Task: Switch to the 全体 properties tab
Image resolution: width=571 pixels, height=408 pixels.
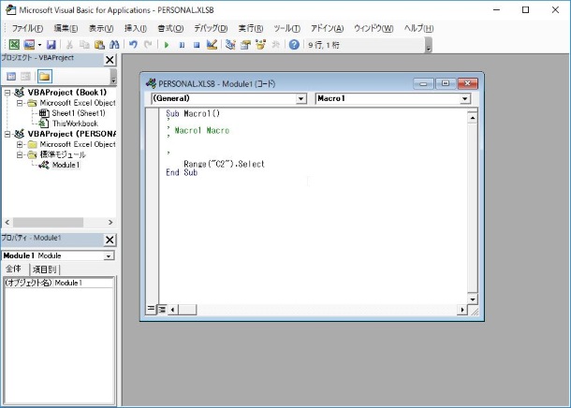Action: (13, 269)
